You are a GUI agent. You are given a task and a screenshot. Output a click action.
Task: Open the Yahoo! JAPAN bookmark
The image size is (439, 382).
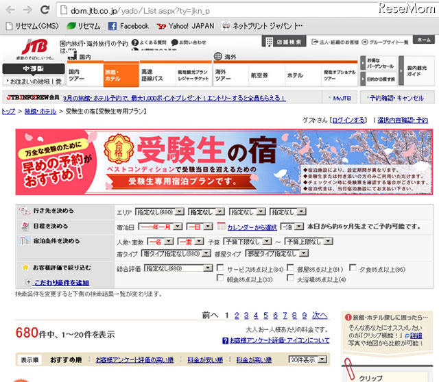coord(185,26)
